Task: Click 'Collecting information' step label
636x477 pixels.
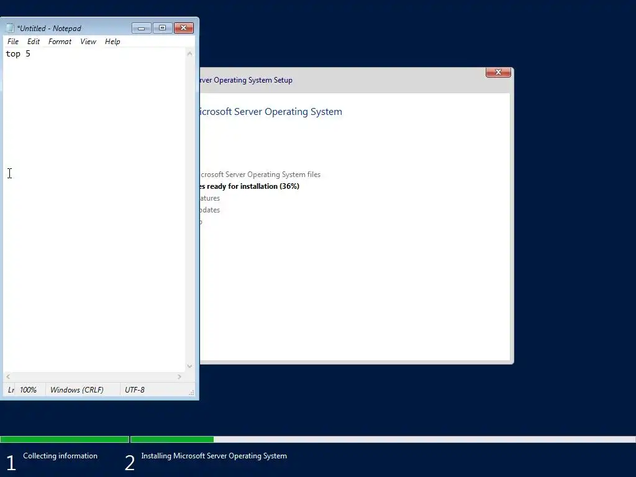Action: coord(60,456)
